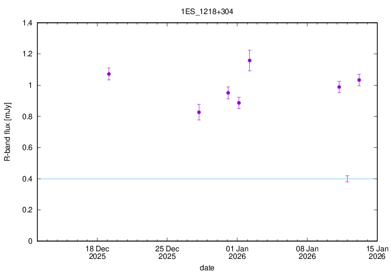Viewport: 391px width, 273px height.
Task: Click the data point near 19 December 2025
Action: 109,74
